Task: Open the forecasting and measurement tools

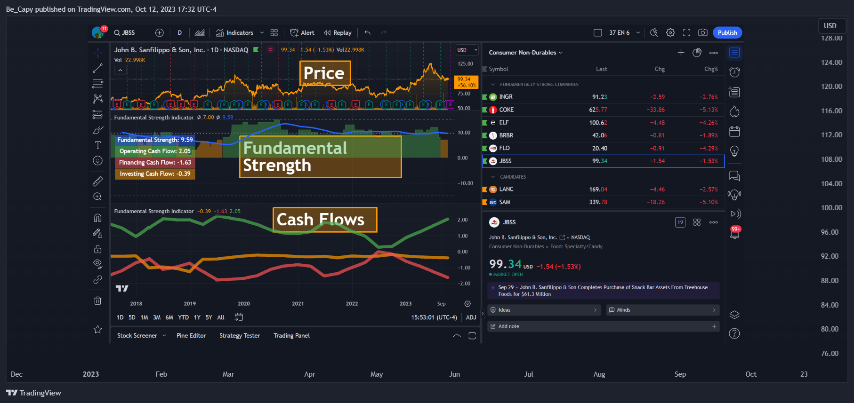Action: (97, 114)
